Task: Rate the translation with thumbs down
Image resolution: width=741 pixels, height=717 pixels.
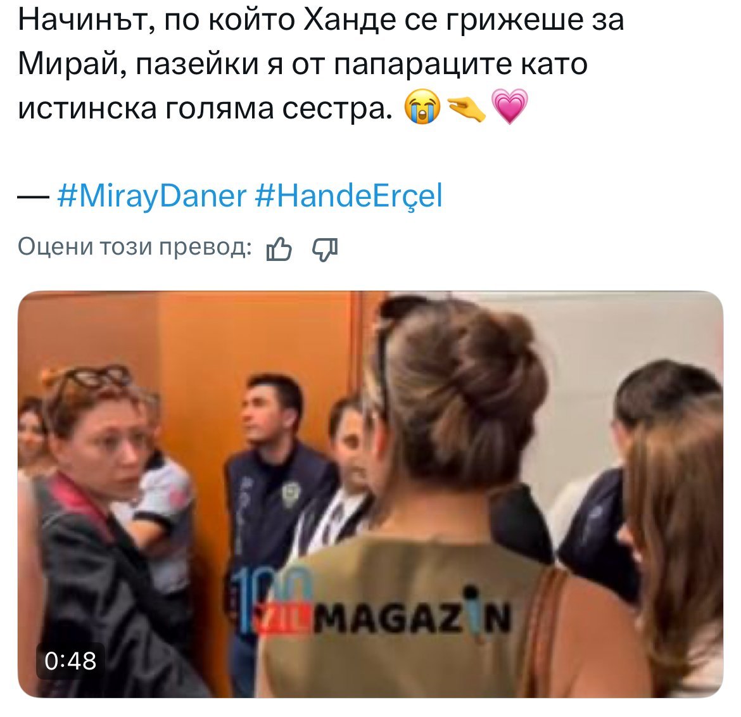Action: pos(325,249)
